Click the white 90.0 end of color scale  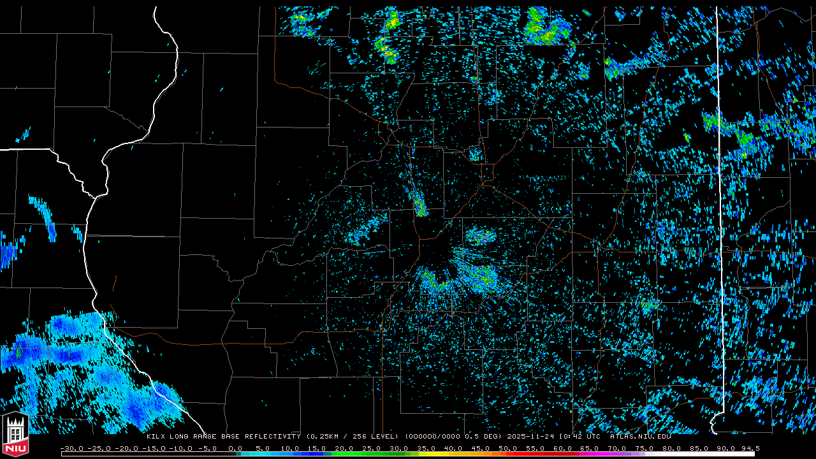pyautogui.click(x=725, y=454)
